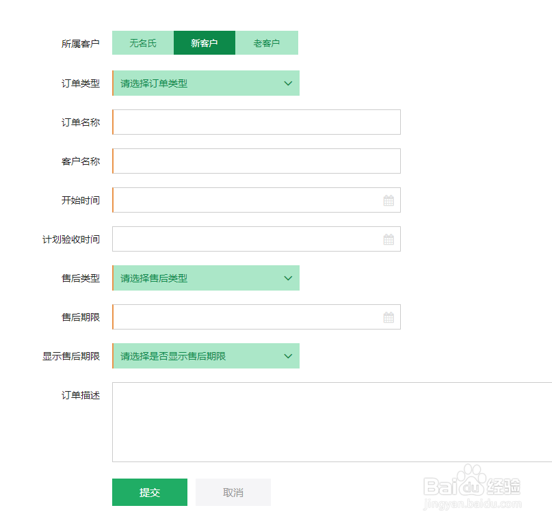Click calendar icon in 计划验收时间 field
The image size is (552, 523).
389,239
